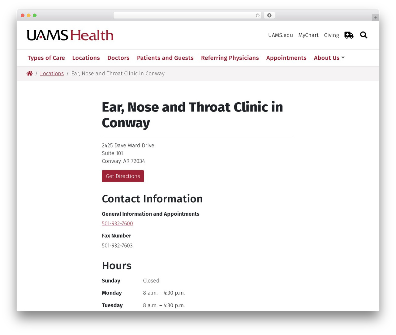Click the Sunday Closed text
The width and height of the screenshot is (396, 335).
[151, 281]
